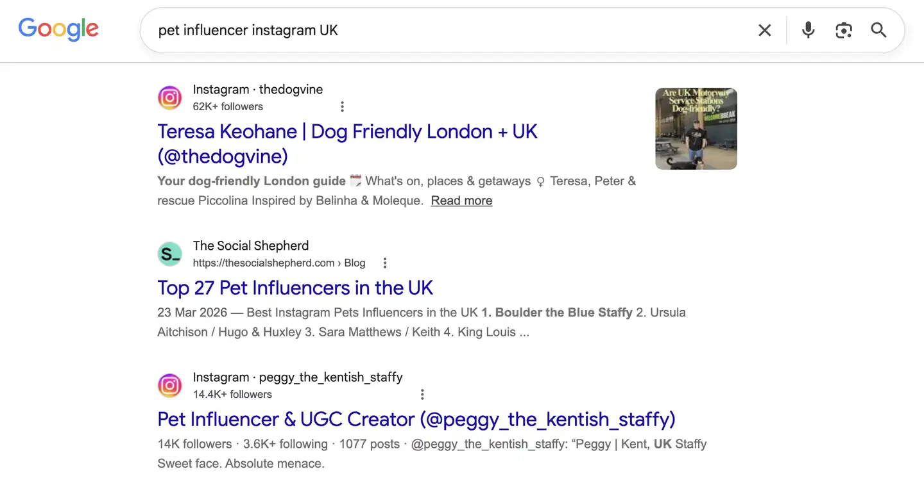Clear the search query with the X
Viewport: 924px width, 485px height.
[764, 30]
